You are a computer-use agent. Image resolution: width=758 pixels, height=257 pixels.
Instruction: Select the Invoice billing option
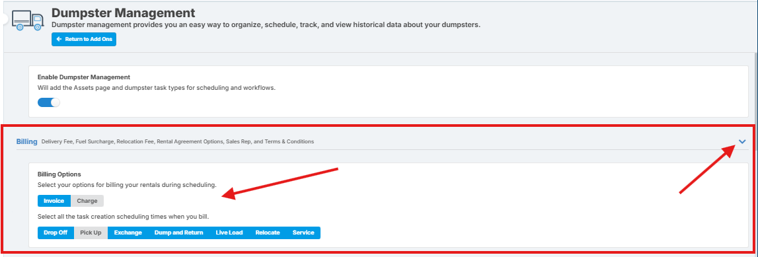54,200
